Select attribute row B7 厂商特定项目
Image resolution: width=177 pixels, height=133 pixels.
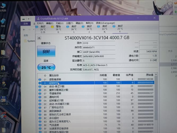96,107
